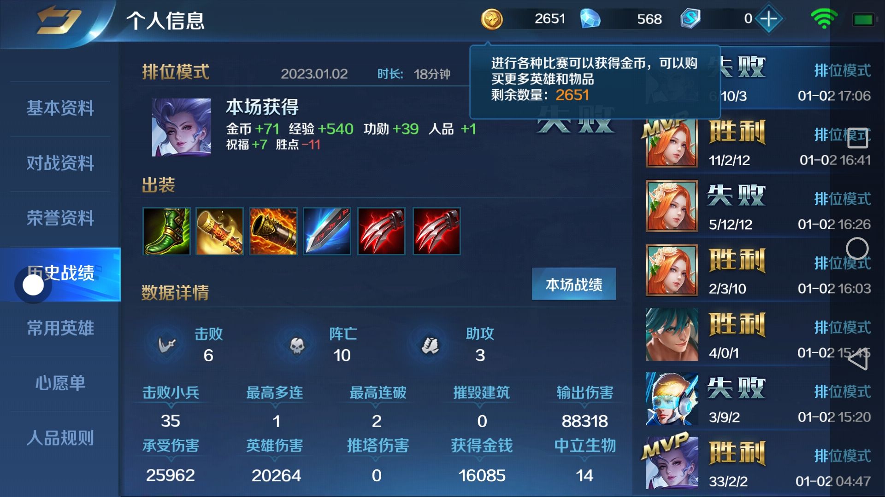Tap the flaming cannon equipment icon
This screenshot has height=497, width=885.
point(273,231)
